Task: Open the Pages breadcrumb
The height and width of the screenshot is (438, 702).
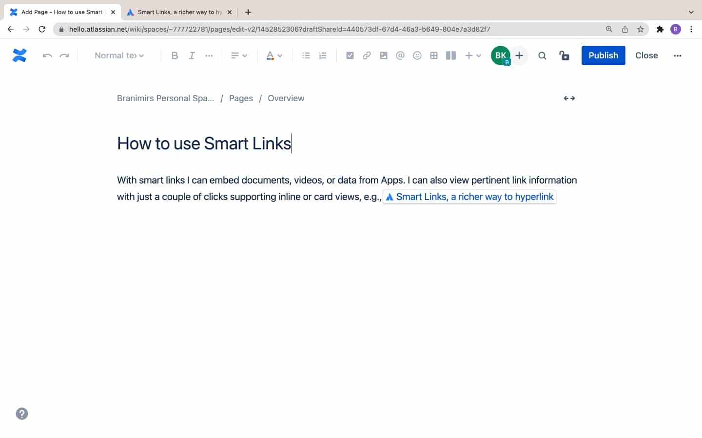Action: pyautogui.click(x=241, y=98)
